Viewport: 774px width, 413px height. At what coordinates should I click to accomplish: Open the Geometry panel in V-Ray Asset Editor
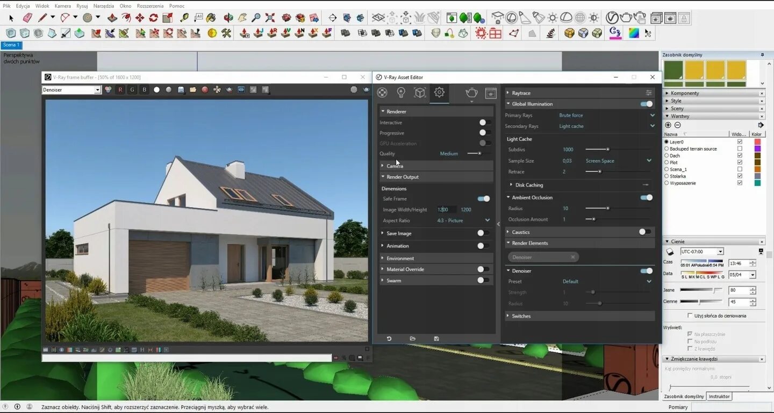[x=420, y=92]
